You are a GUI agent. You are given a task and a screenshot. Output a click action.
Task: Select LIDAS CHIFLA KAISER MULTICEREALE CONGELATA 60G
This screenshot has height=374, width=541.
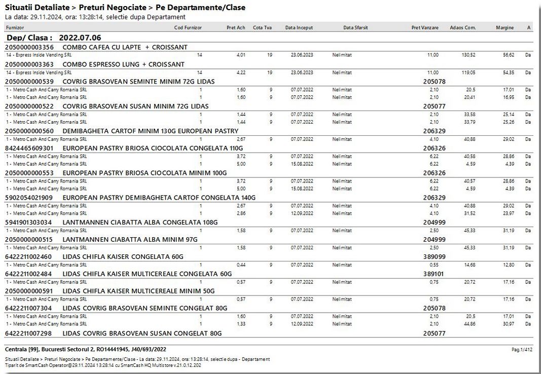[147, 274]
